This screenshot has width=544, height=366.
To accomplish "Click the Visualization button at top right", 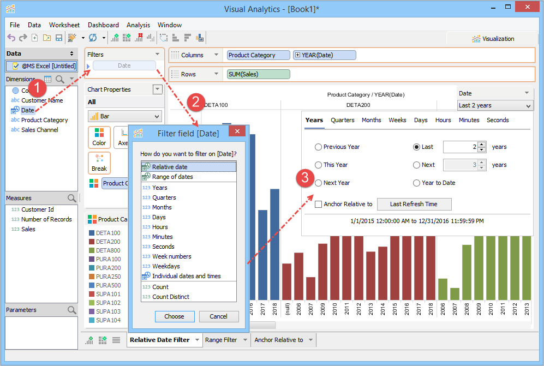I will pos(493,39).
